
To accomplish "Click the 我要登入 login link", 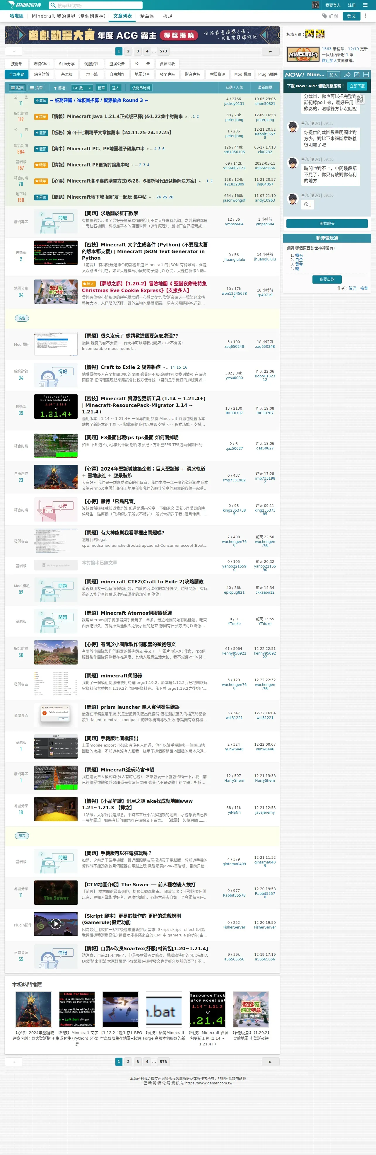I will coord(333,5).
